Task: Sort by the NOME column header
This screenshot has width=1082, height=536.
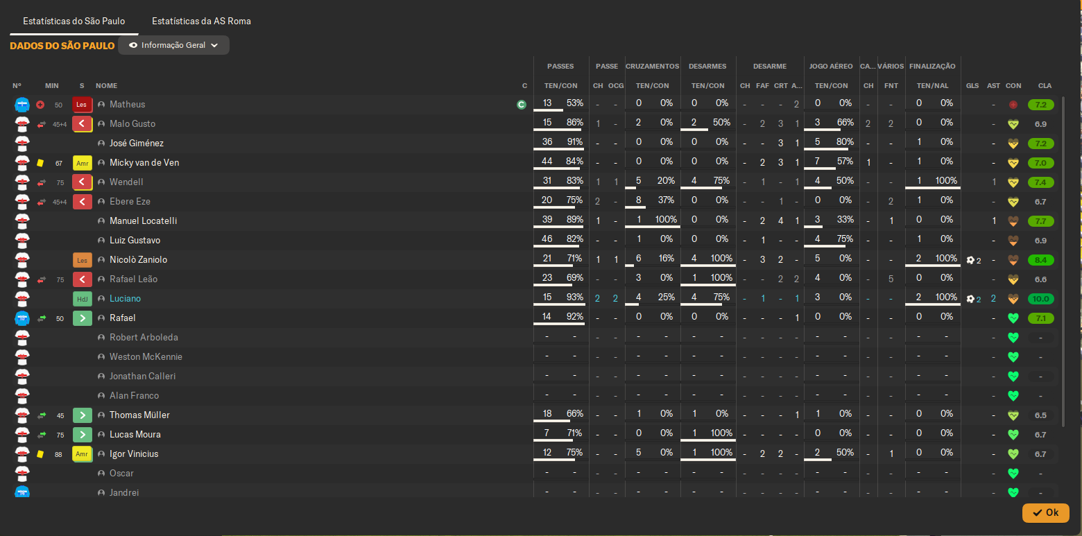Action: click(x=106, y=86)
